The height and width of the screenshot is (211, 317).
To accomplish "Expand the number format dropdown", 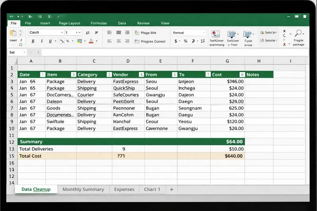I will pos(204,32).
